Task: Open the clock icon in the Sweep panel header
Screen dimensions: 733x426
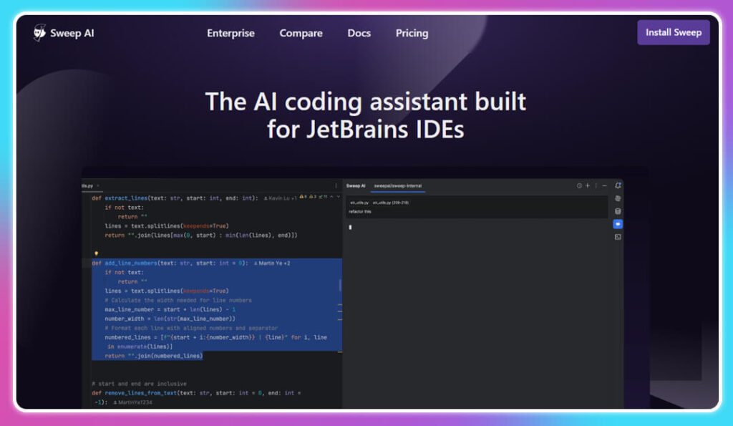Action: tap(579, 185)
